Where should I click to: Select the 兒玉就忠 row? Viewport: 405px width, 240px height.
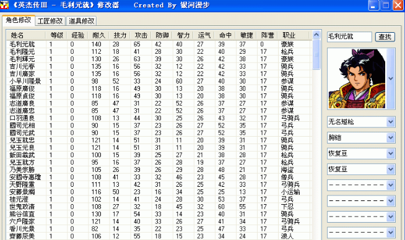[159, 140]
